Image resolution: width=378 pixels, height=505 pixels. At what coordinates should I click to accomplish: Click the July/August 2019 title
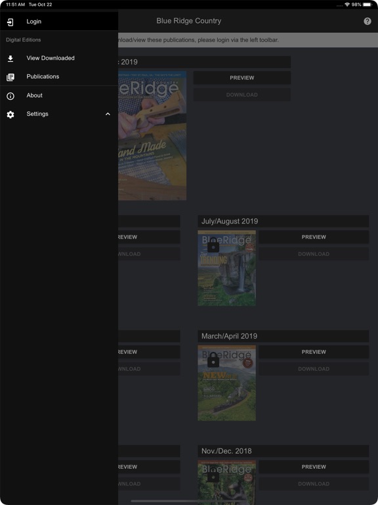(x=230, y=221)
